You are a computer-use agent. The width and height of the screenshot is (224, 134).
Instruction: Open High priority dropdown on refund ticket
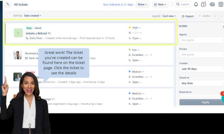(x=136, y=28)
